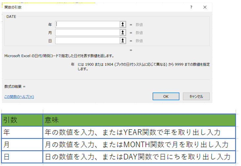Select the 日 cell in the table
Screen dimensions: 241x166
[x=22, y=156]
